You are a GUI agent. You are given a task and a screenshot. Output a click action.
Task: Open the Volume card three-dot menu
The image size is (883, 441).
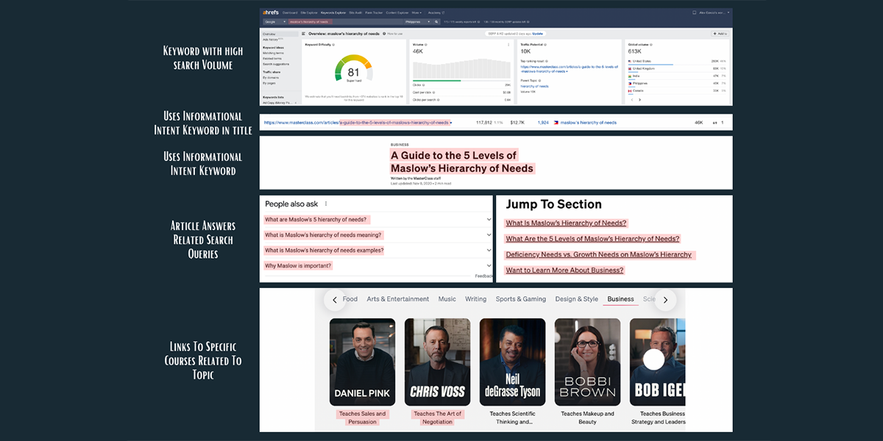coord(508,44)
